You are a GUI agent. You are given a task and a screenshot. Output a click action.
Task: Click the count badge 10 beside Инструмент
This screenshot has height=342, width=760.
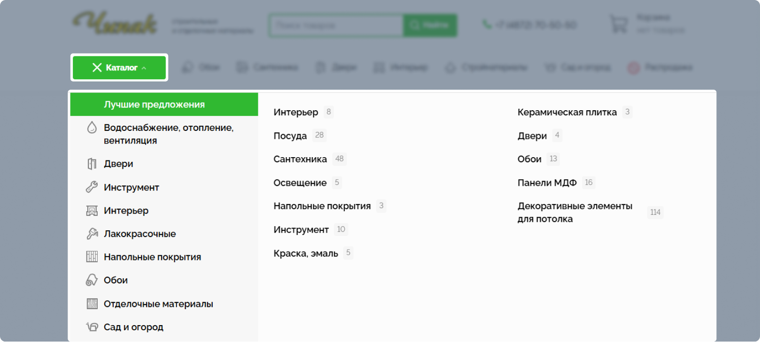coord(341,229)
